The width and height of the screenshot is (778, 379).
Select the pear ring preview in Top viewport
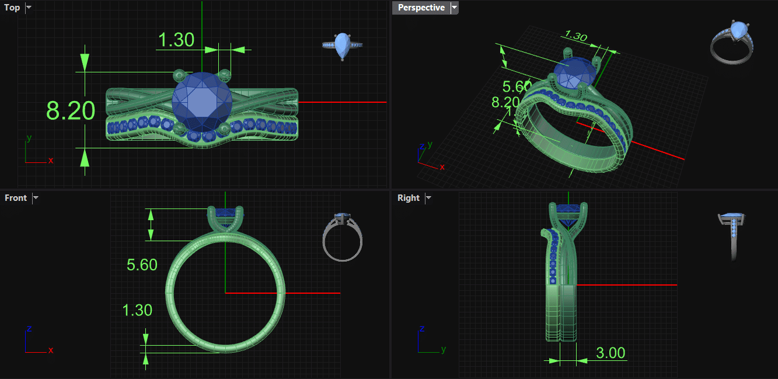click(x=343, y=46)
